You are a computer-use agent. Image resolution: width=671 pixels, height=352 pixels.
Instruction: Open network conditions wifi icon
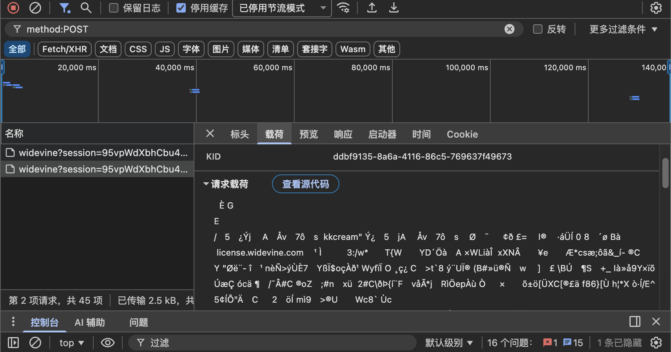pos(344,8)
